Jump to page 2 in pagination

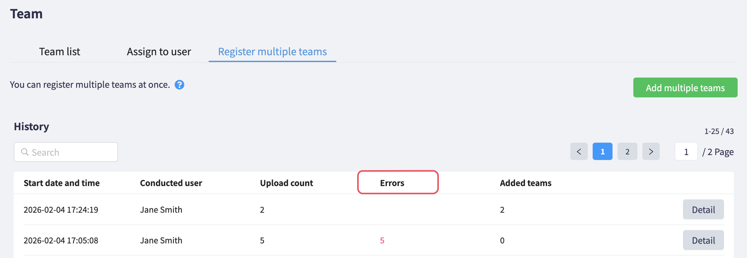click(627, 152)
